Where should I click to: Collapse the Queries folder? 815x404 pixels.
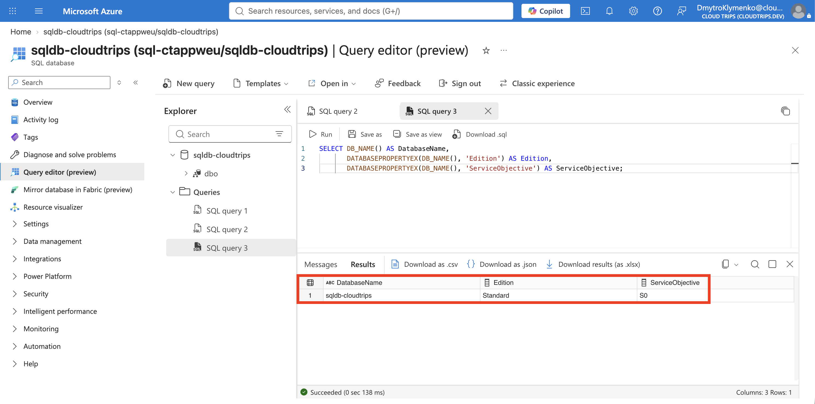point(173,192)
